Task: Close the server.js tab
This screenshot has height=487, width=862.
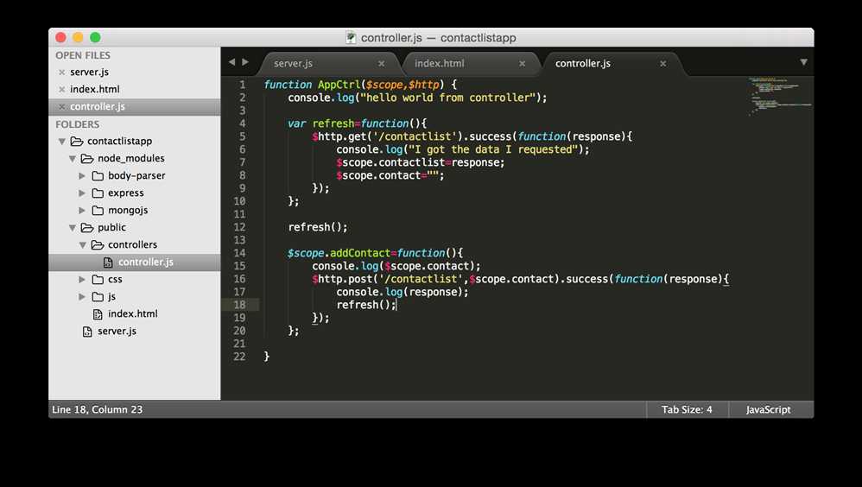Action: [382, 64]
